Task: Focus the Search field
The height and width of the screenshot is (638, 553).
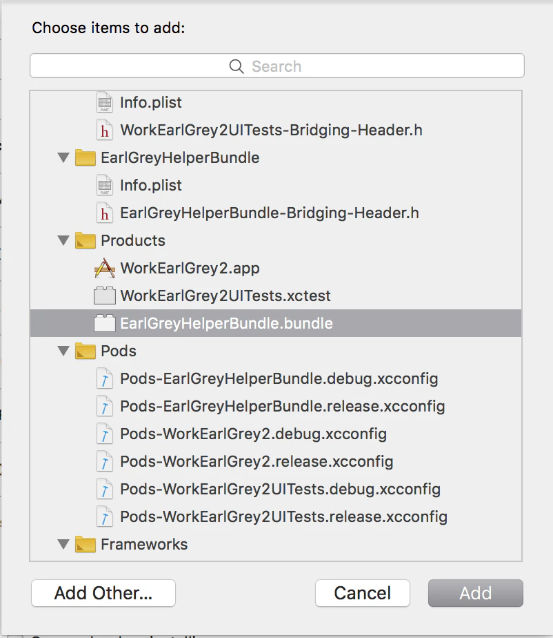Action: pyautogui.click(x=277, y=66)
